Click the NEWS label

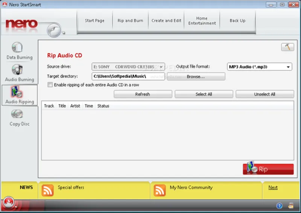[x=26, y=187]
